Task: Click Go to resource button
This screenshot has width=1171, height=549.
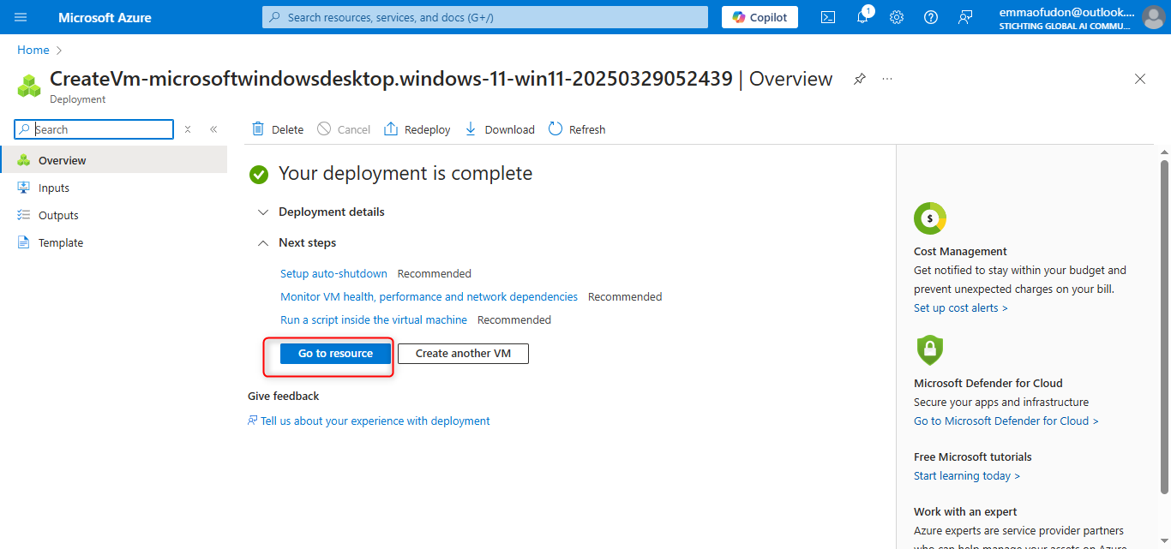Action: tap(335, 353)
